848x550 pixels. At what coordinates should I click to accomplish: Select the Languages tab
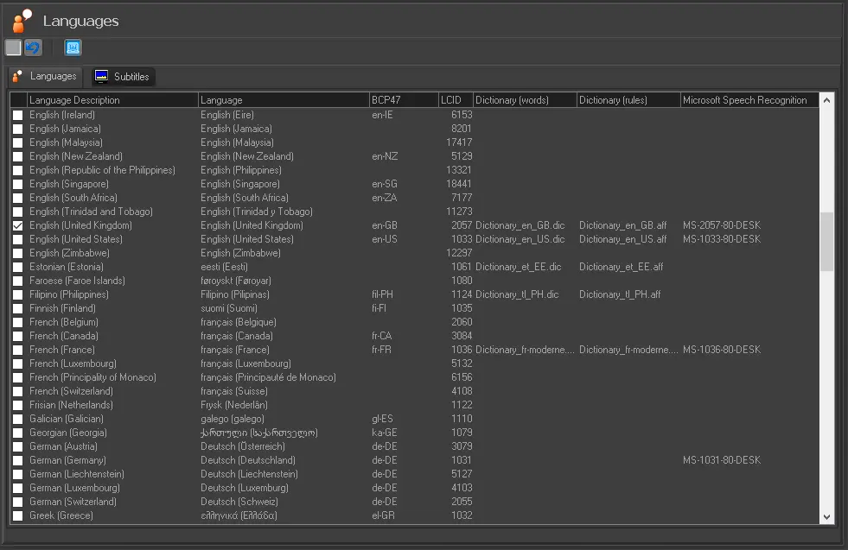44,77
